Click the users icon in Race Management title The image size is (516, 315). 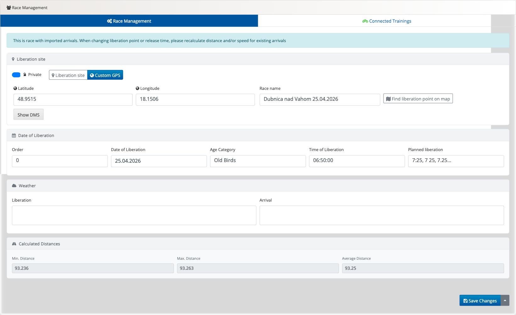pos(9,8)
